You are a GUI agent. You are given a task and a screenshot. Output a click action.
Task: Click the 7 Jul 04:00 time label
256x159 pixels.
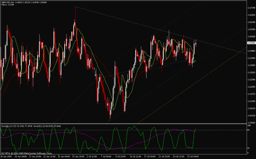click(x=106, y=157)
